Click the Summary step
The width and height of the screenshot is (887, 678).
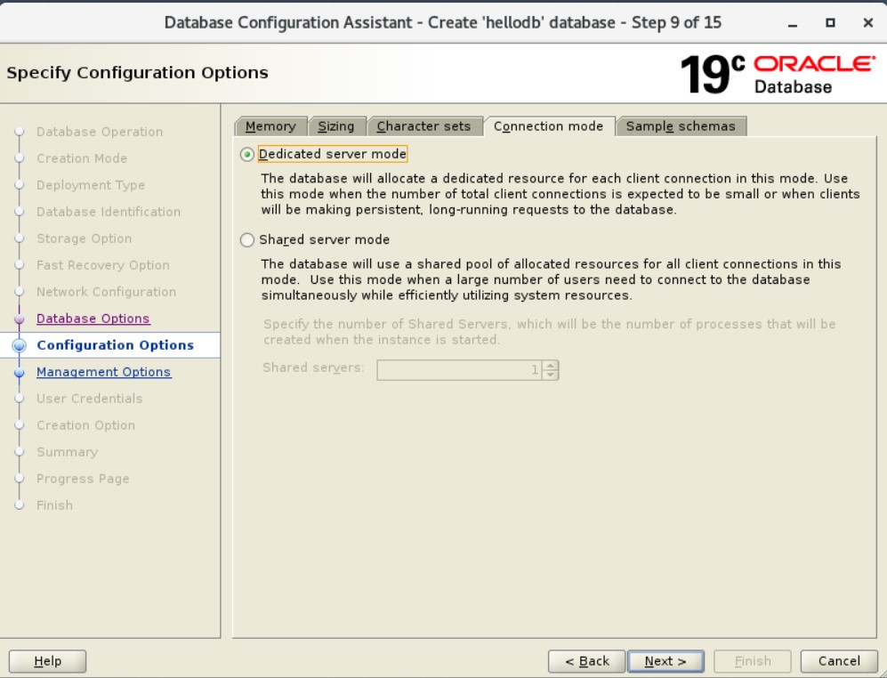click(x=68, y=452)
